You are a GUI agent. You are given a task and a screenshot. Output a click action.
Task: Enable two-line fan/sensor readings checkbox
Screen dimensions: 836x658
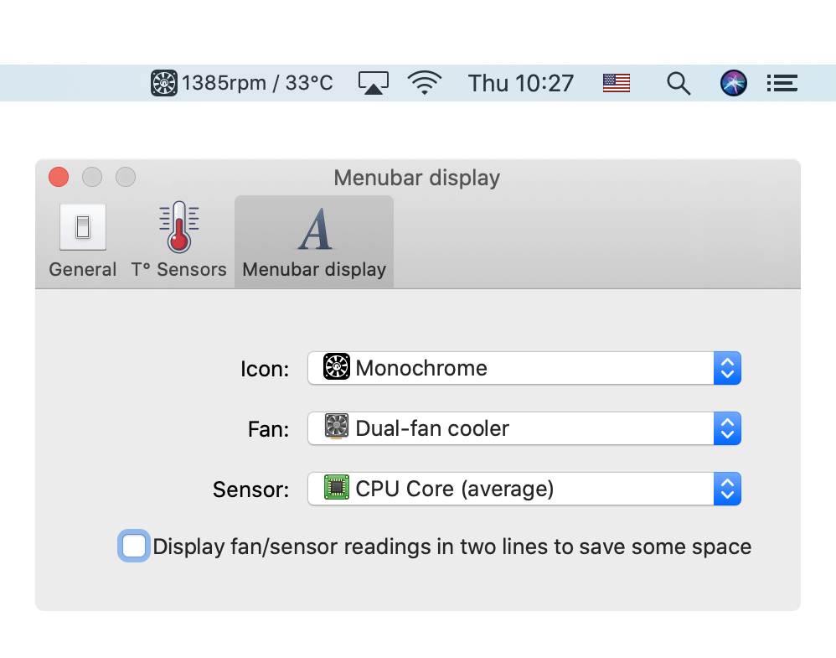click(134, 547)
